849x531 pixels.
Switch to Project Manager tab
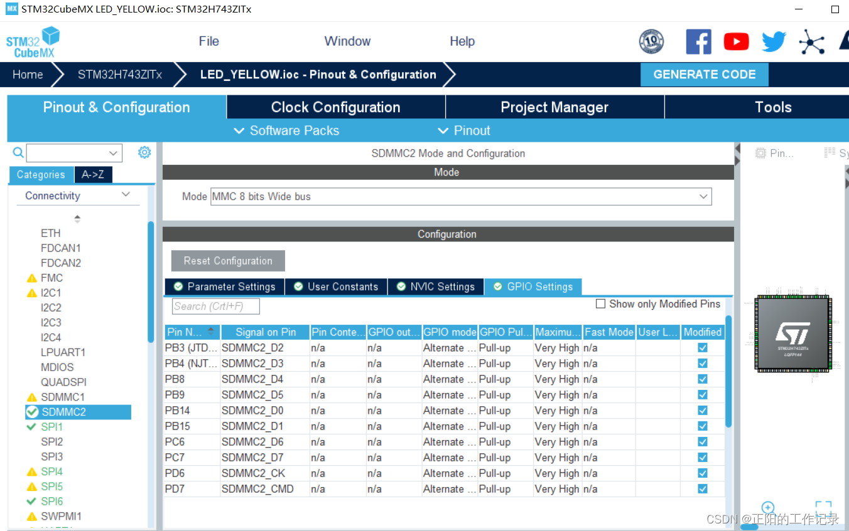554,107
